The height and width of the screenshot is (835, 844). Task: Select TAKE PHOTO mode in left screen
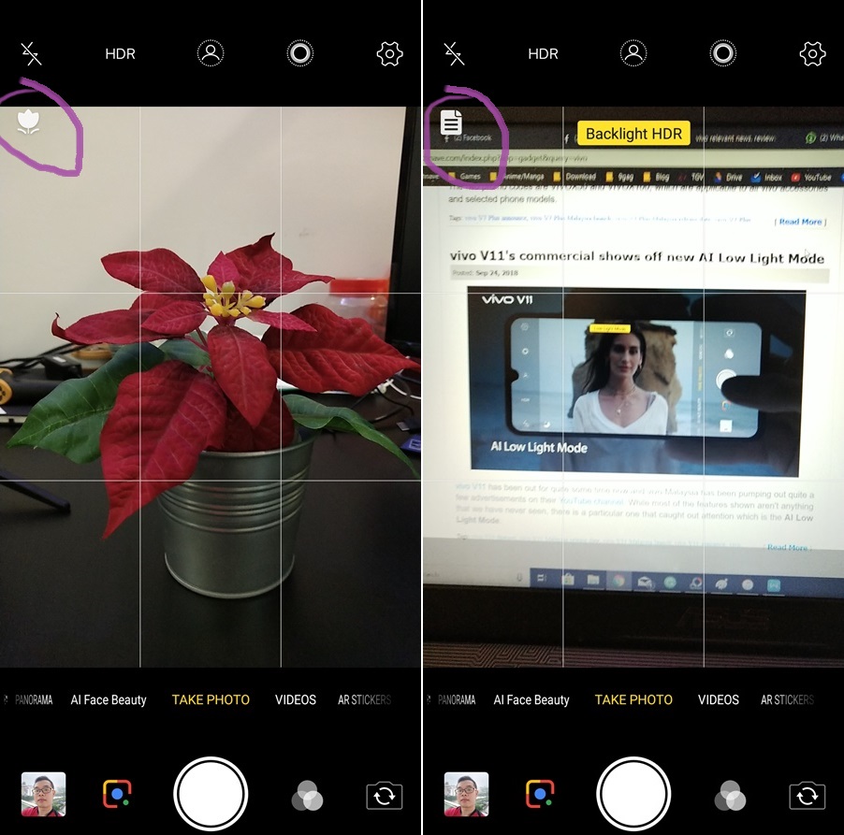pyautogui.click(x=211, y=699)
